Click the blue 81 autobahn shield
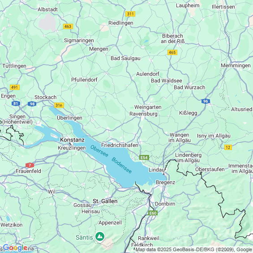253x253 pixels. coord(16,103)
